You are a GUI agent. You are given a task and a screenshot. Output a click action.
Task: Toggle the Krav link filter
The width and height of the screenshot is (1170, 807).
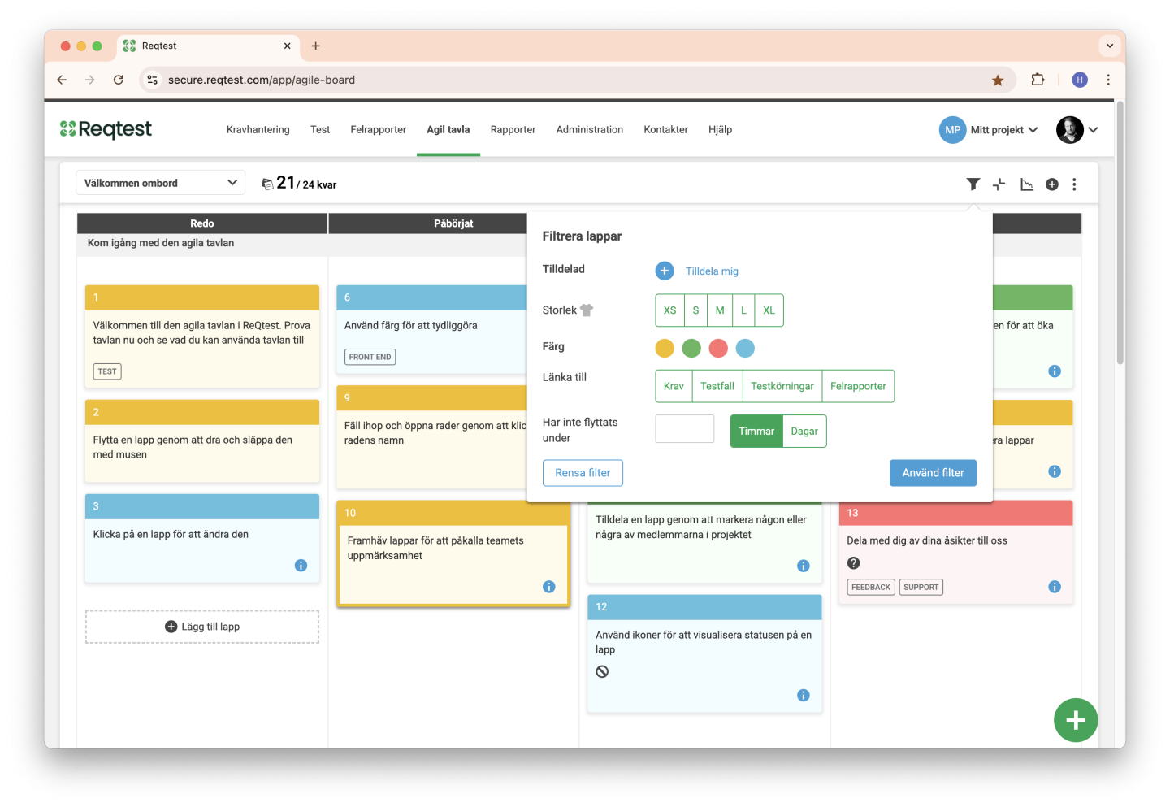point(674,386)
